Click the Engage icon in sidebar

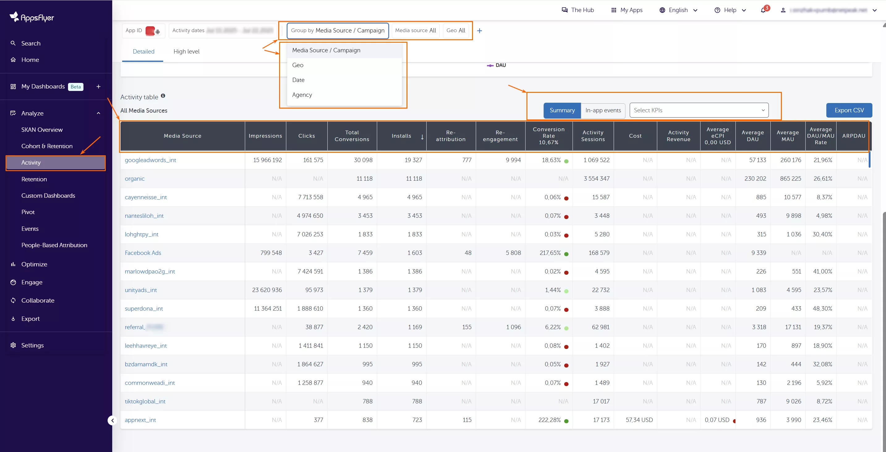click(13, 282)
